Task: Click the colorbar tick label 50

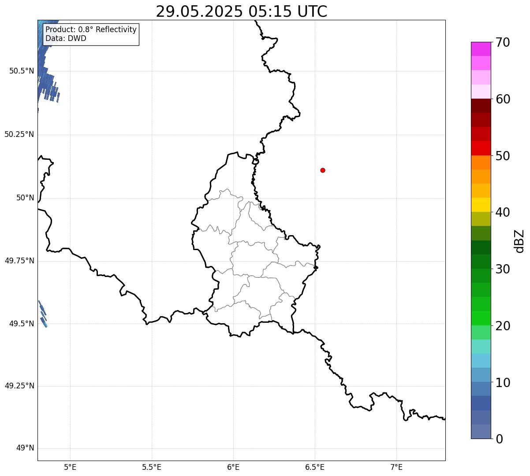Action: tap(503, 156)
